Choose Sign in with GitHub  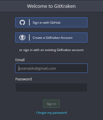point(51,22)
